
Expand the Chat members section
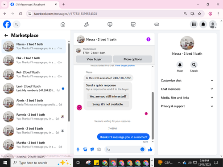[187, 89]
